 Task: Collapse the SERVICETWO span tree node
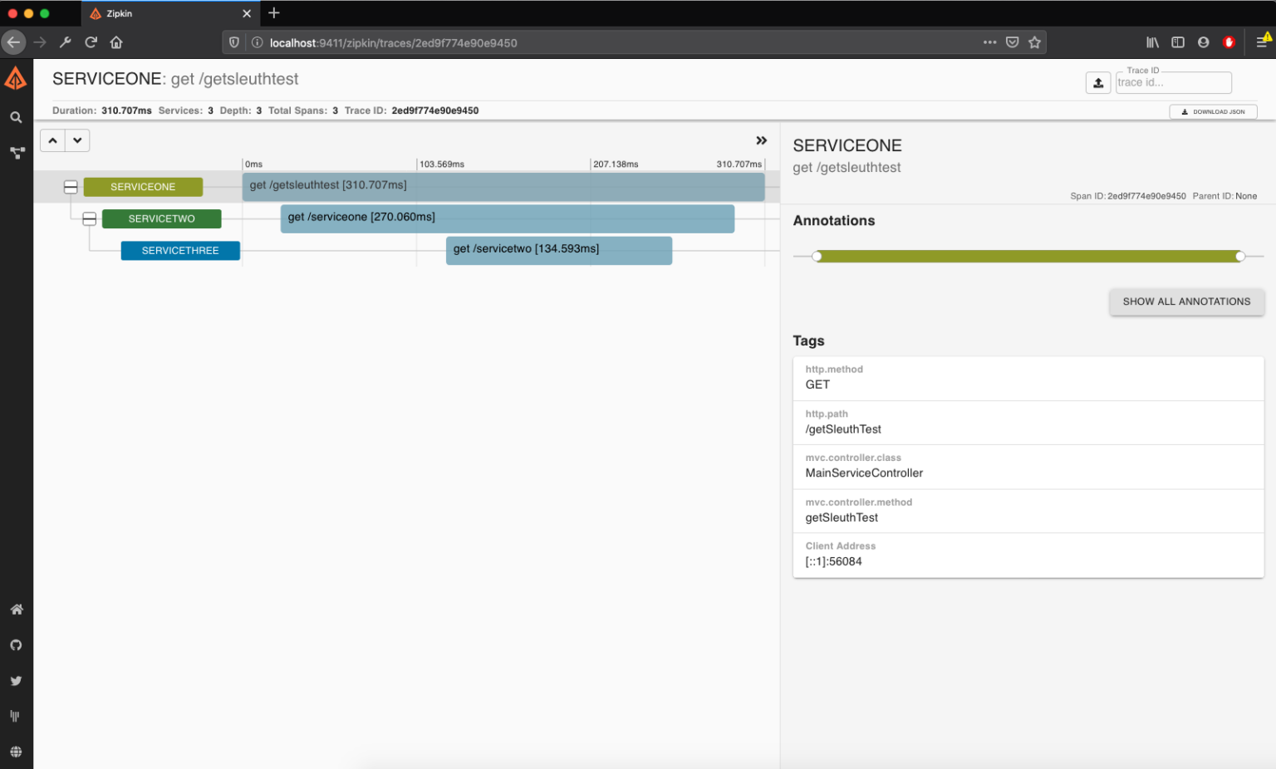click(x=89, y=218)
